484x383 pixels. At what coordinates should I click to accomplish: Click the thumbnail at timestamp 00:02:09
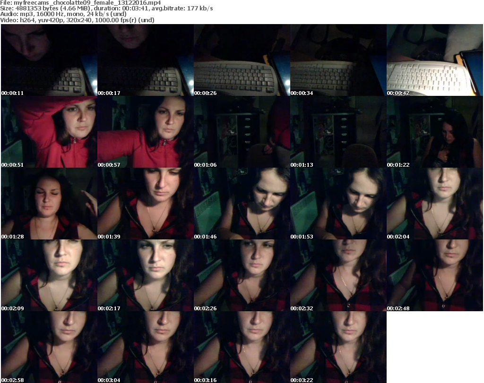tap(49, 275)
